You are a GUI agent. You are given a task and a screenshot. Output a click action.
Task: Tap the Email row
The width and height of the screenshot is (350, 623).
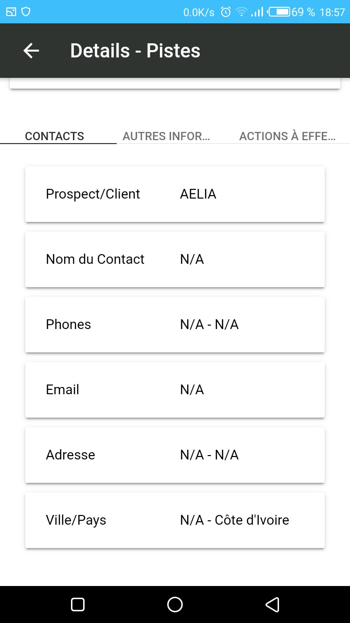click(x=175, y=390)
